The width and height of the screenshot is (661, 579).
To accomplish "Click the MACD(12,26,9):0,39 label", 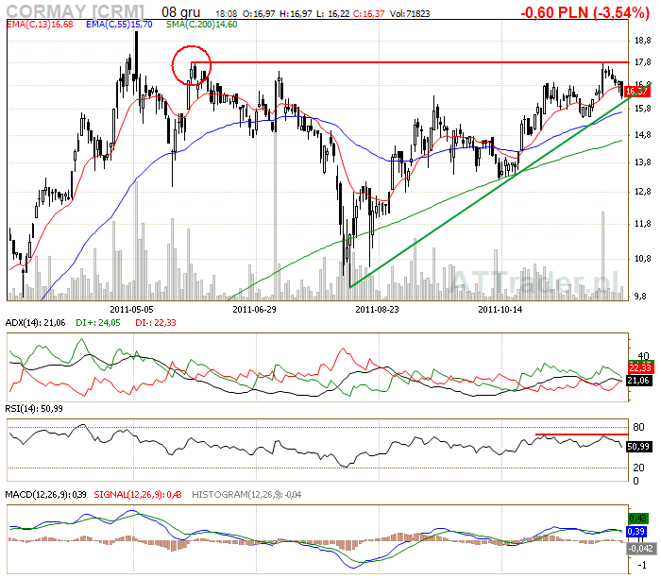I will point(45,494).
